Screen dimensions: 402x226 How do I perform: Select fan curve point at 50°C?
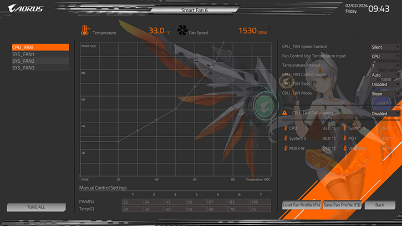point(176,109)
